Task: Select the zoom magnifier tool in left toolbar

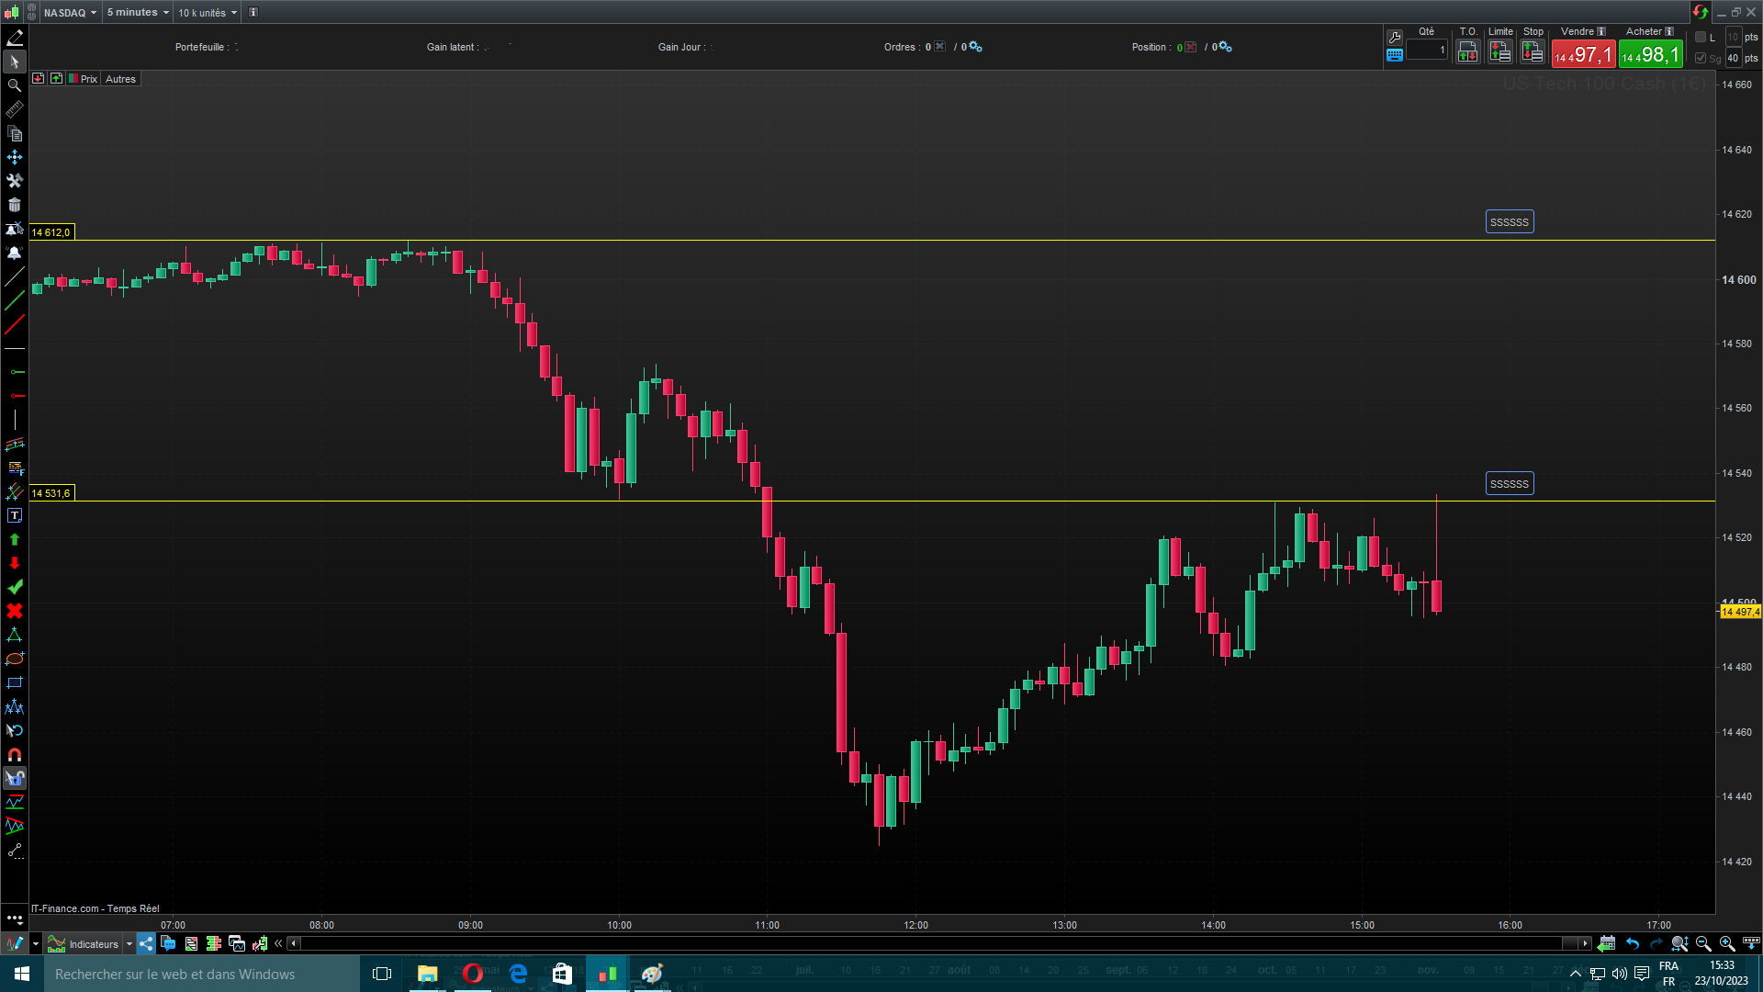Action: [x=14, y=85]
